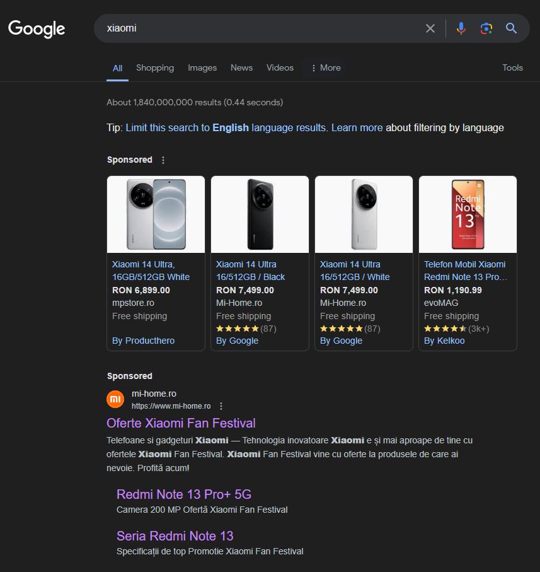Click the (3k+) star rating
540x572 pixels.
click(x=457, y=329)
